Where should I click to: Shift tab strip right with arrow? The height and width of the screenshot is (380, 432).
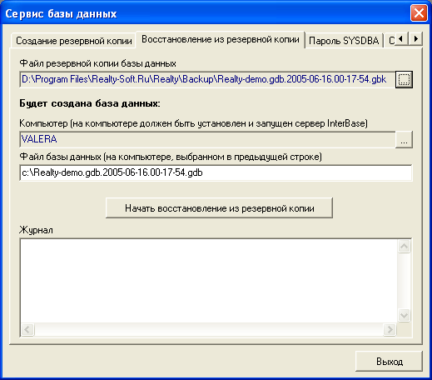click(x=415, y=38)
